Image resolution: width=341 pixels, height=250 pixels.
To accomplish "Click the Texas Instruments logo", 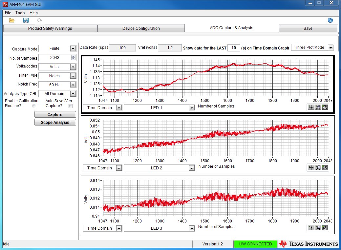I will (x=309, y=244).
